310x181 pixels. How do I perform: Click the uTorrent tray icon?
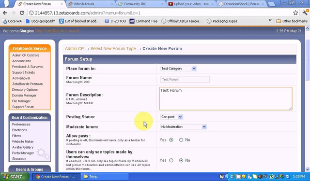[x=271, y=177]
